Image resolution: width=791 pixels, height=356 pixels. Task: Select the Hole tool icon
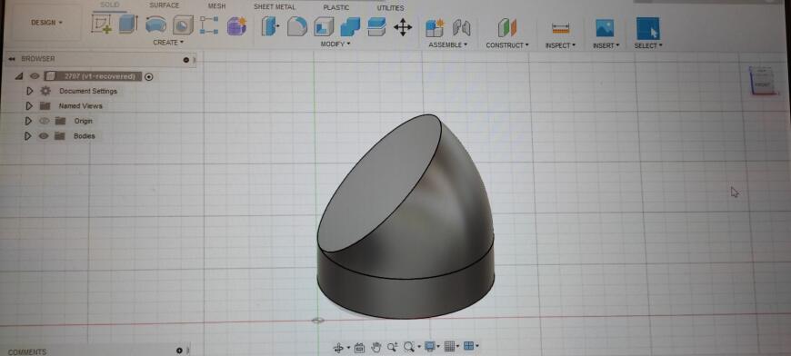coord(183,25)
